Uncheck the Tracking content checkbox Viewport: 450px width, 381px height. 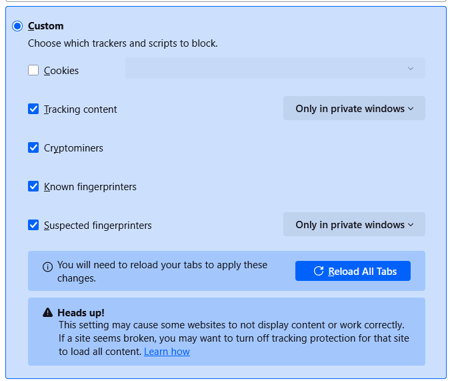pos(33,109)
